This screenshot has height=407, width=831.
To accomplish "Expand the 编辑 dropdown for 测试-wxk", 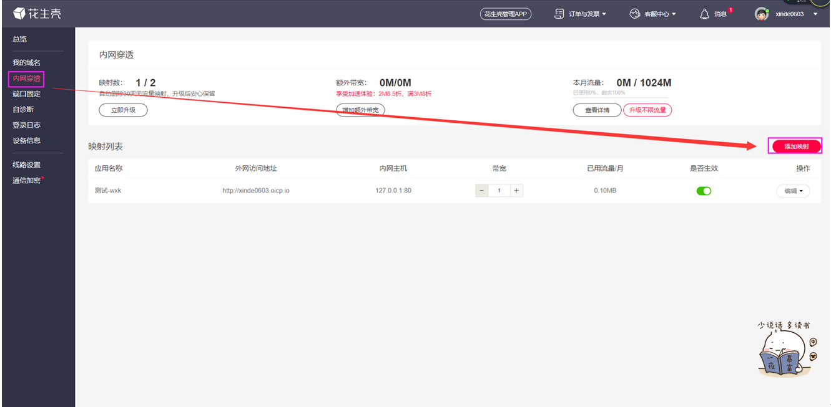I will [793, 191].
